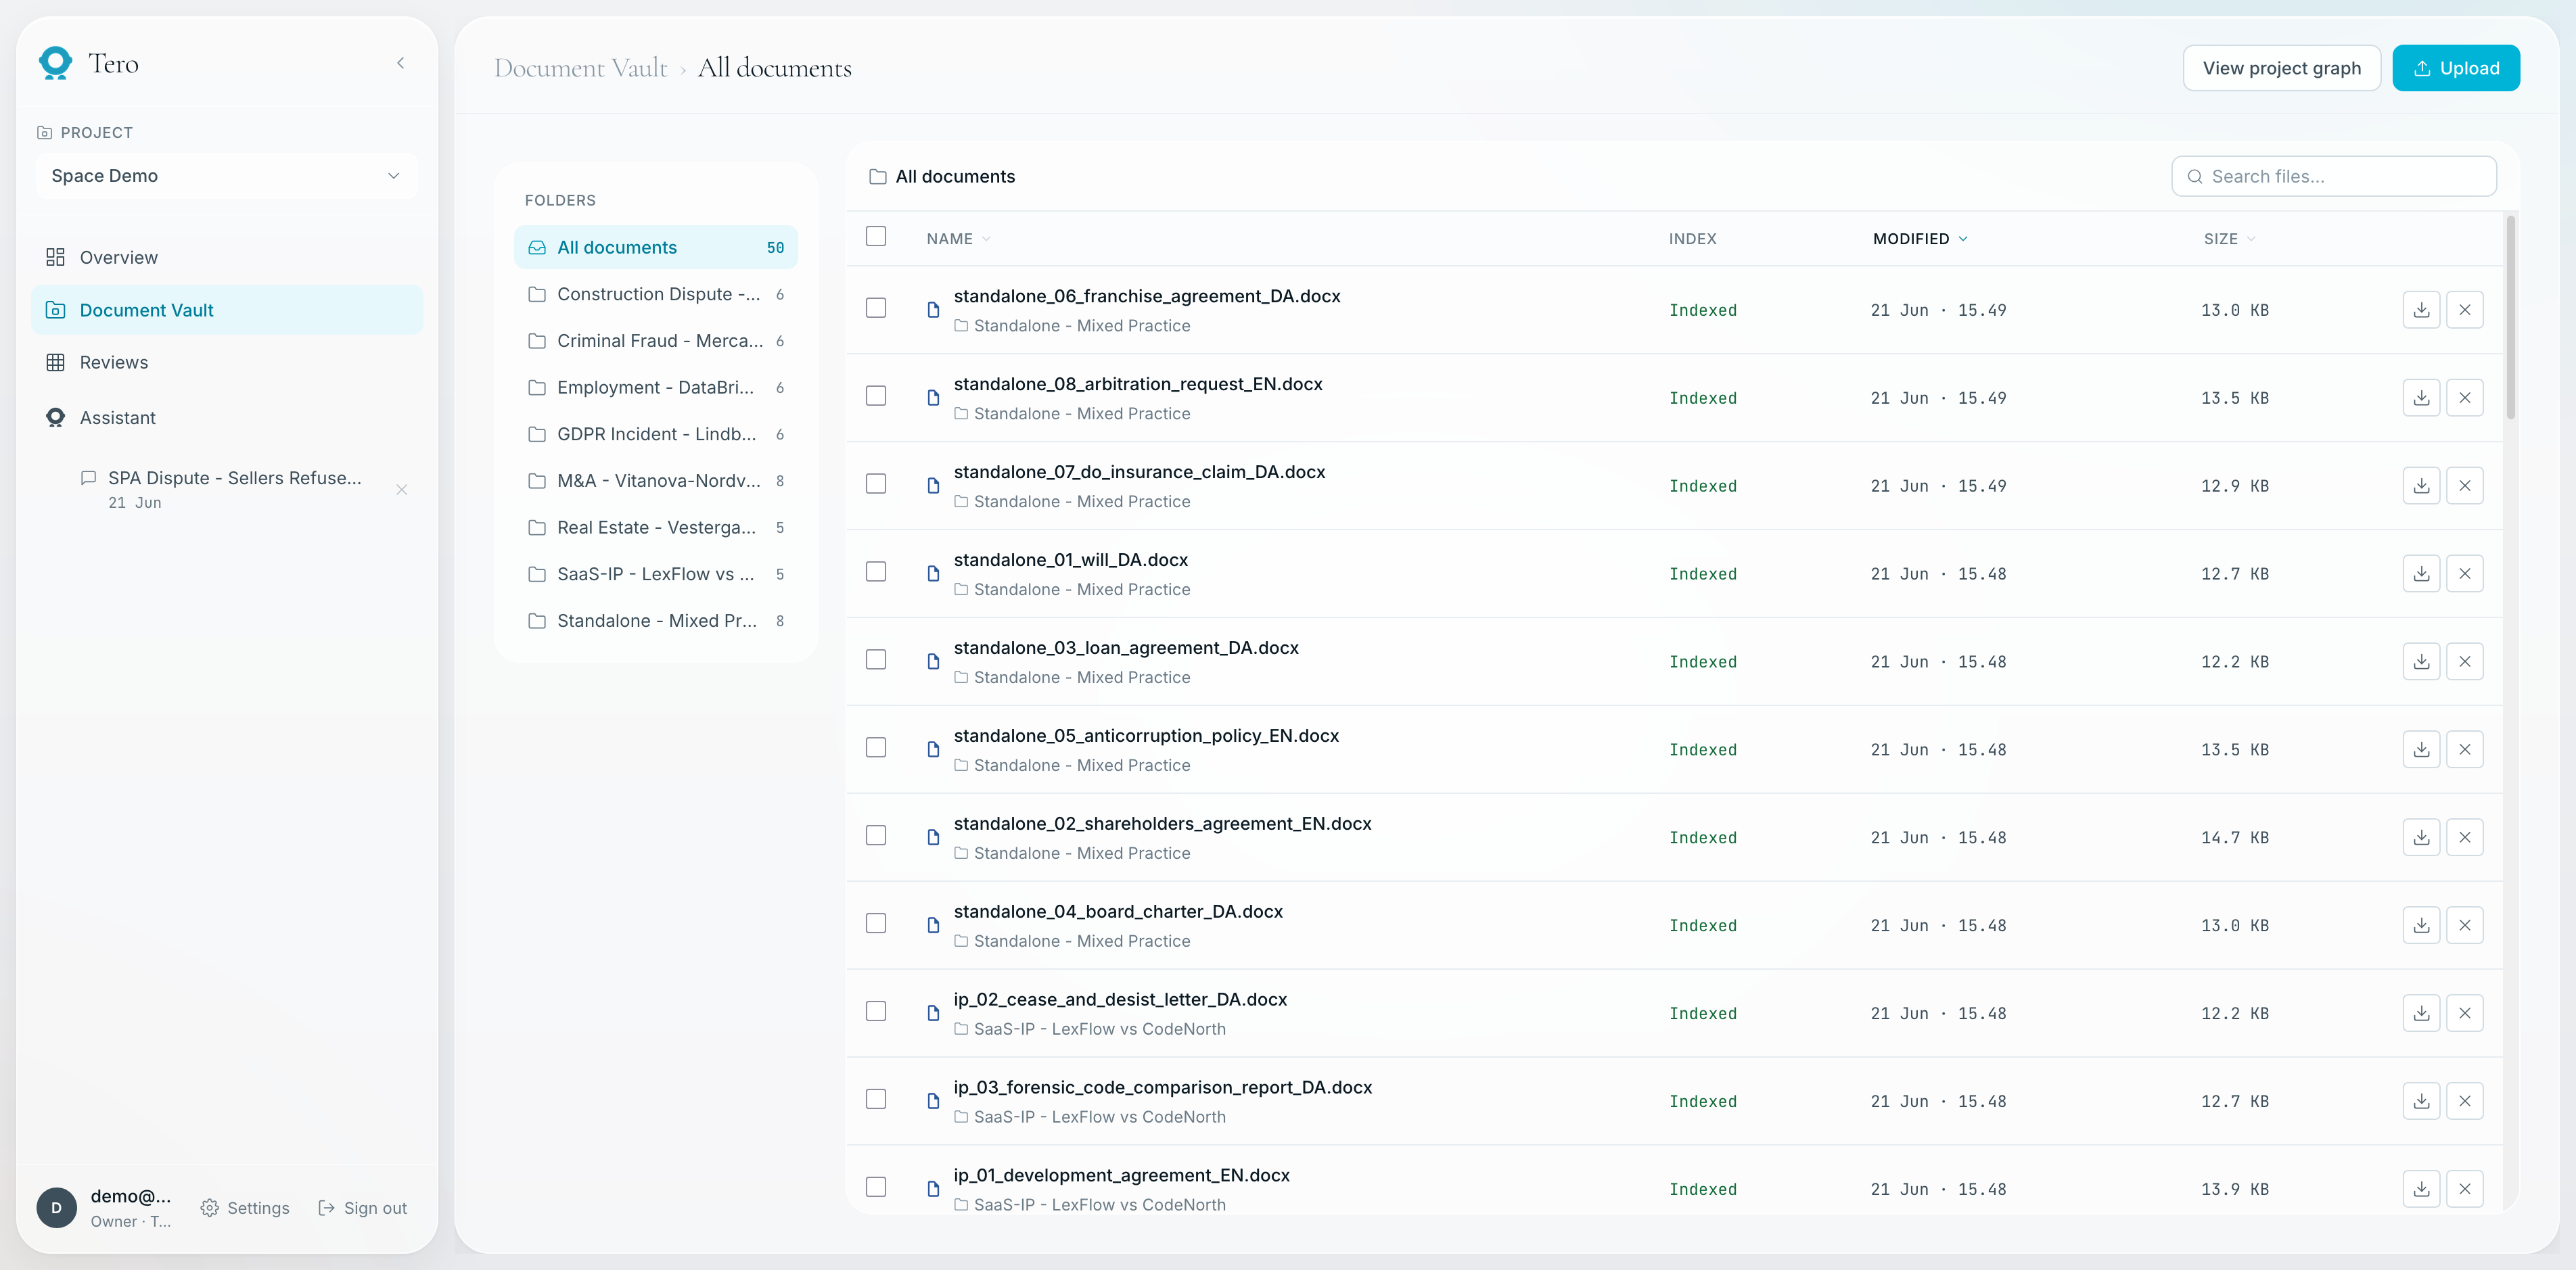Image resolution: width=2576 pixels, height=1270 pixels.
Task: Delete standalone_05_anticorruption_policy_EN.docx
Action: [2464, 750]
